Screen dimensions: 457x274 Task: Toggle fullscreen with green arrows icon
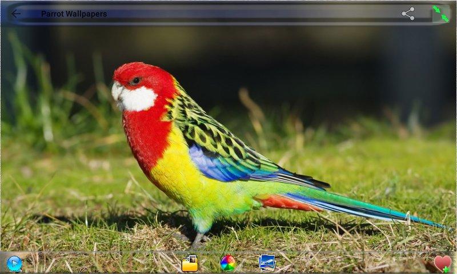[x=440, y=14]
